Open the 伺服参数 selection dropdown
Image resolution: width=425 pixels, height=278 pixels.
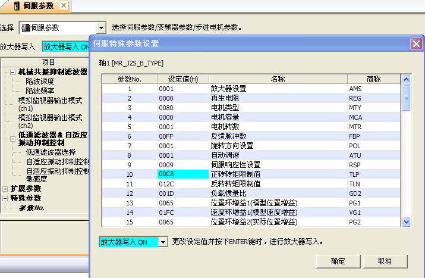coord(100,28)
